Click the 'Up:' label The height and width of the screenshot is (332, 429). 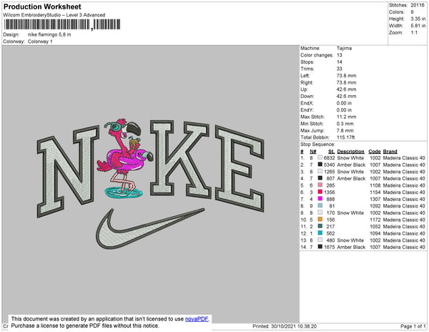[x=305, y=89]
